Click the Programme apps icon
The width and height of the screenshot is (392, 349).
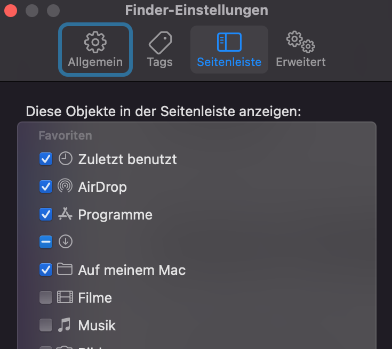click(65, 214)
